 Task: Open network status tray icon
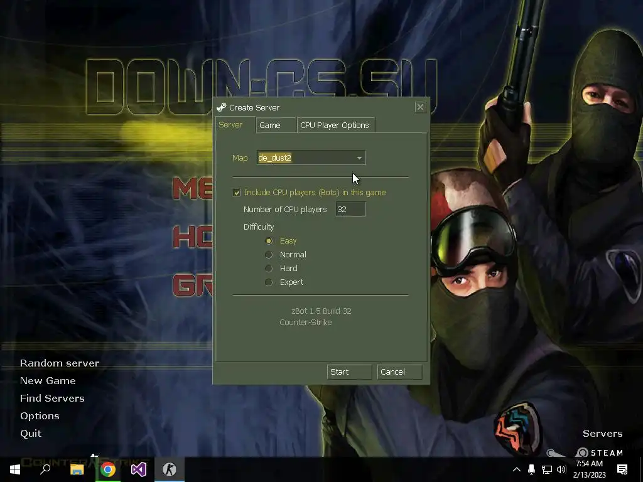547,469
